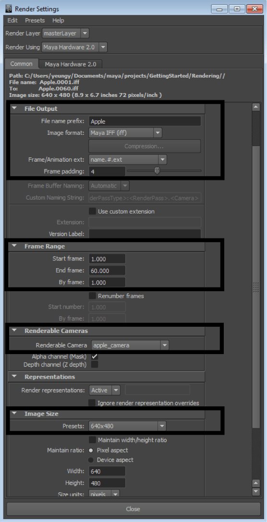Enable Ignore render representation overrides

tap(92, 403)
